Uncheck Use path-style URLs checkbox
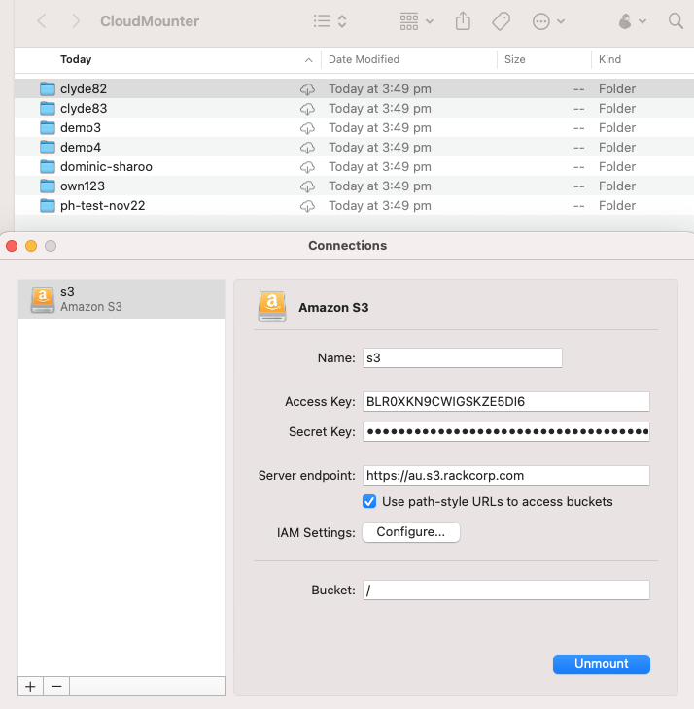694x709 pixels. 369,501
